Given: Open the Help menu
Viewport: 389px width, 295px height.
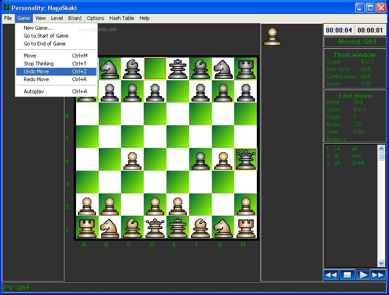Looking at the screenshot, I should [x=144, y=18].
